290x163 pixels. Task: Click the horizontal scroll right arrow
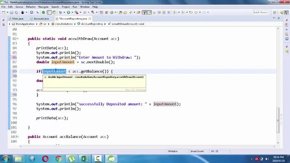(x=274, y=146)
